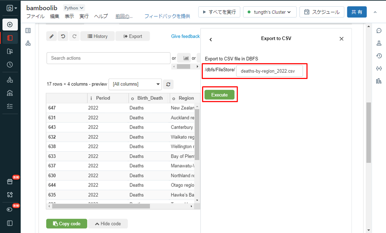
Task: Open the ファイル menu
Action: pos(35,16)
